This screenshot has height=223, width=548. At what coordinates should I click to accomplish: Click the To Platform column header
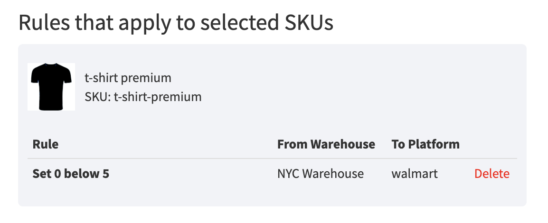click(x=425, y=144)
